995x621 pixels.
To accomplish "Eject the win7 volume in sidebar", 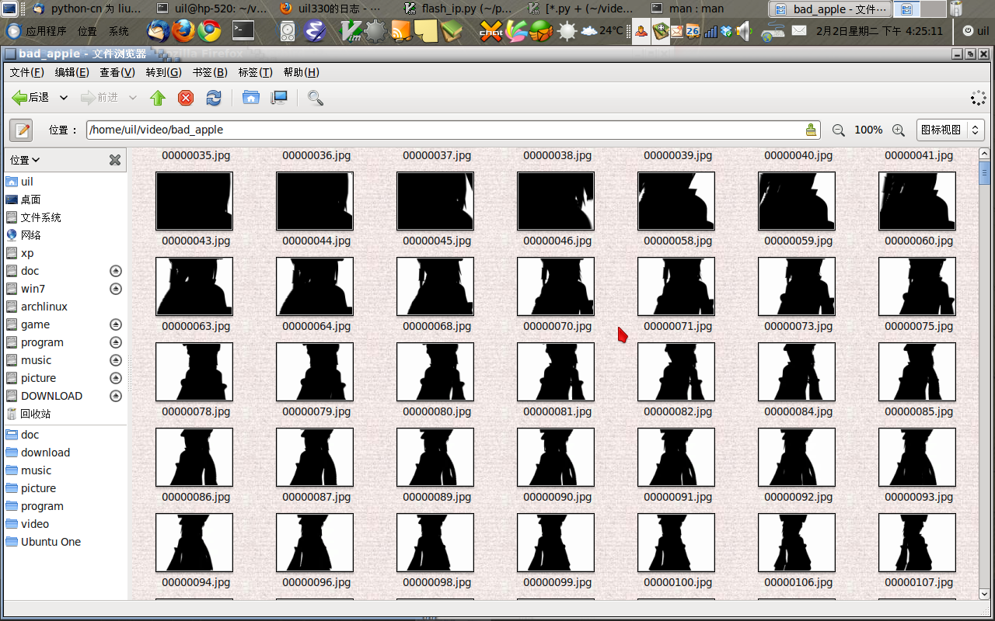I will [x=116, y=289].
